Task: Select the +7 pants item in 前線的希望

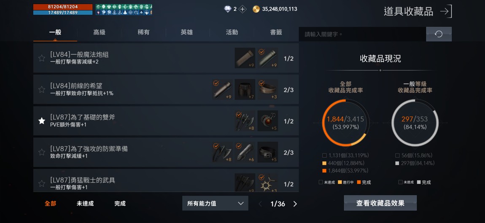Action: 245,89
